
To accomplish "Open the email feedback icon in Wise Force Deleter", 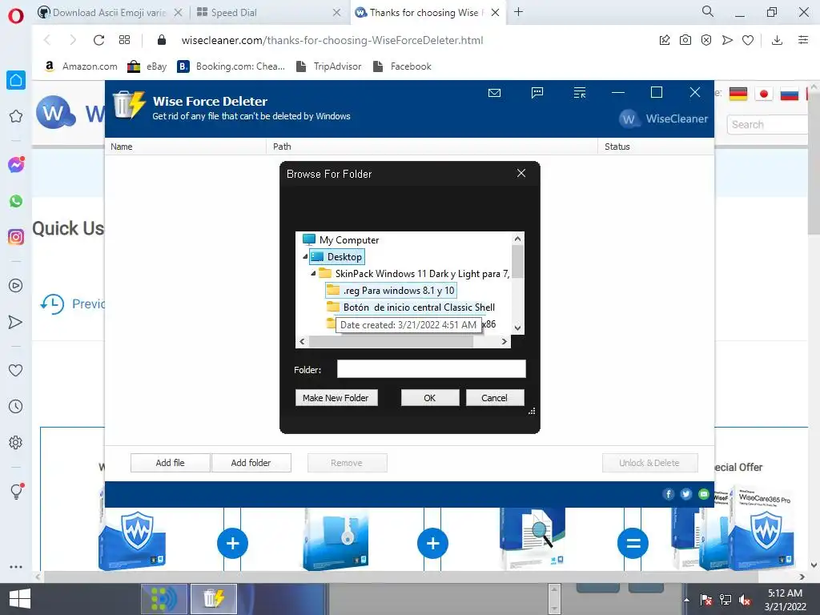I will click(x=494, y=93).
